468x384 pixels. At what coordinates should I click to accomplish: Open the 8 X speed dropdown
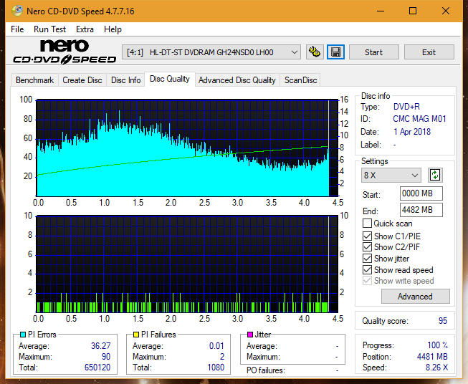tap(391, 175)
